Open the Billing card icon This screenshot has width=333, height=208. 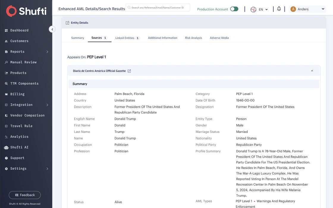coord(6,94)
